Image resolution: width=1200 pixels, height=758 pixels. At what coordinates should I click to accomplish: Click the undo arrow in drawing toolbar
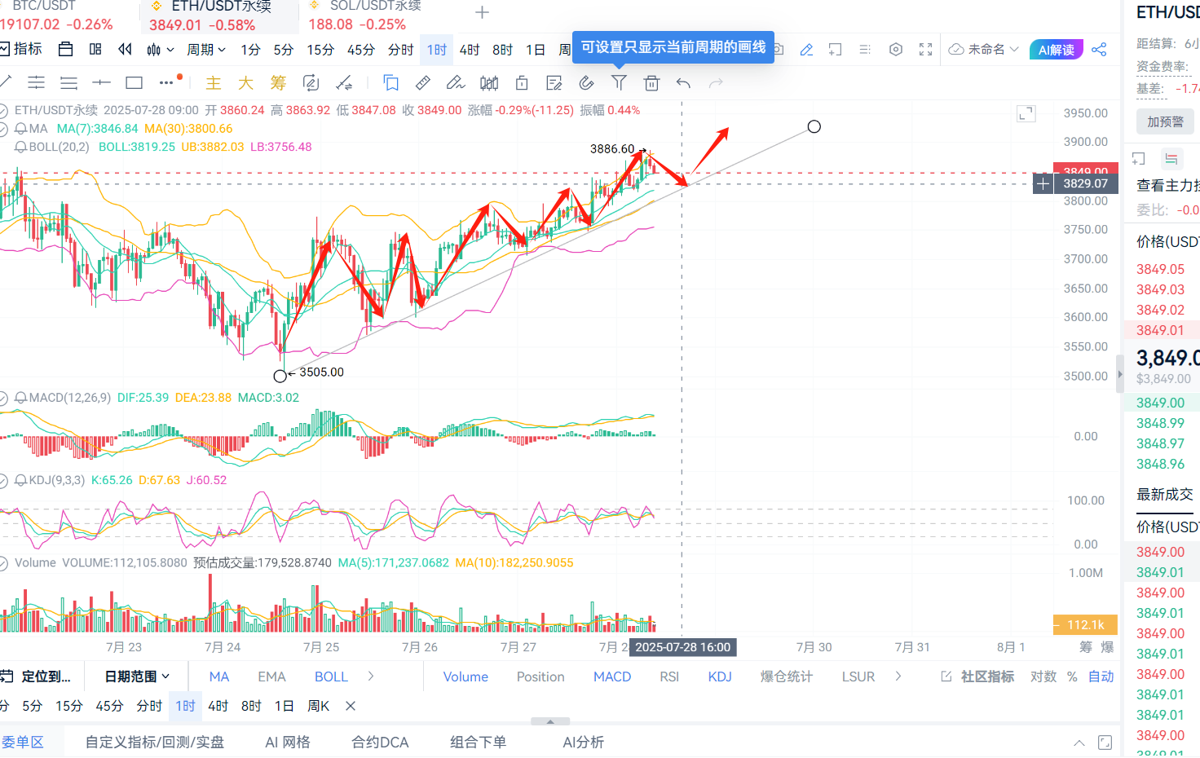[683, 83]
